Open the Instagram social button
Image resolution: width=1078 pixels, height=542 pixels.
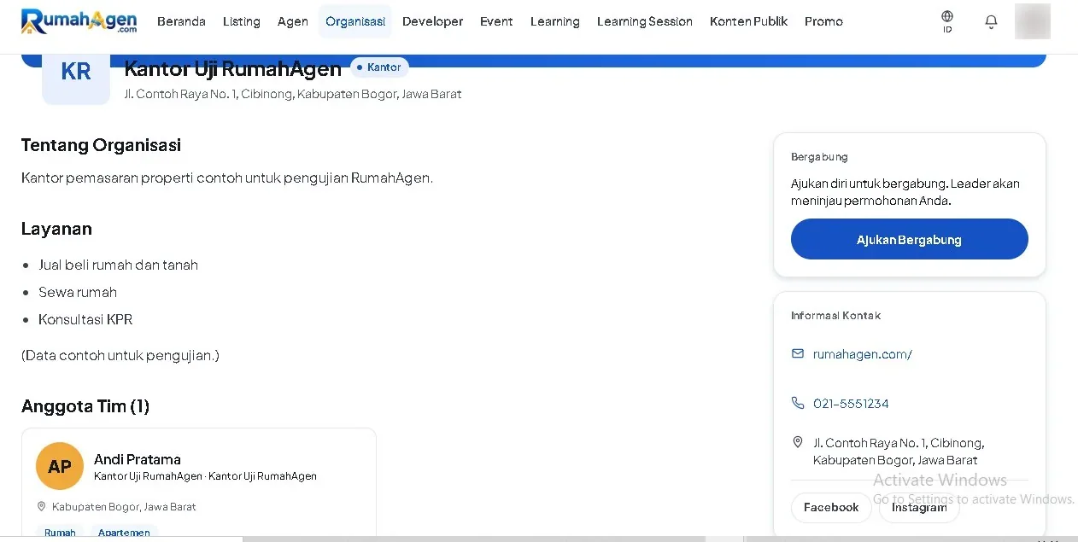coord(919,507)
